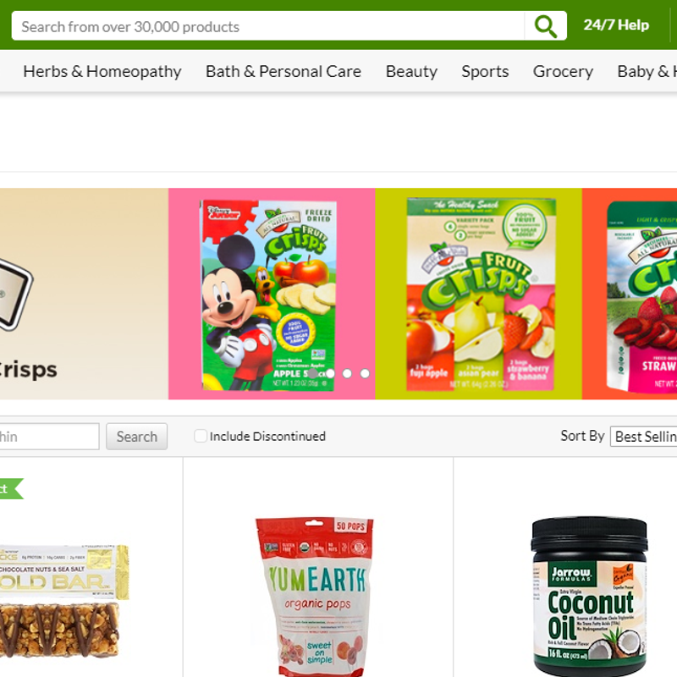Open Fruit Crisps variety pack banner image
This screenshot has width=677, height=677.
pyautogui.click(x=478, y=294)
